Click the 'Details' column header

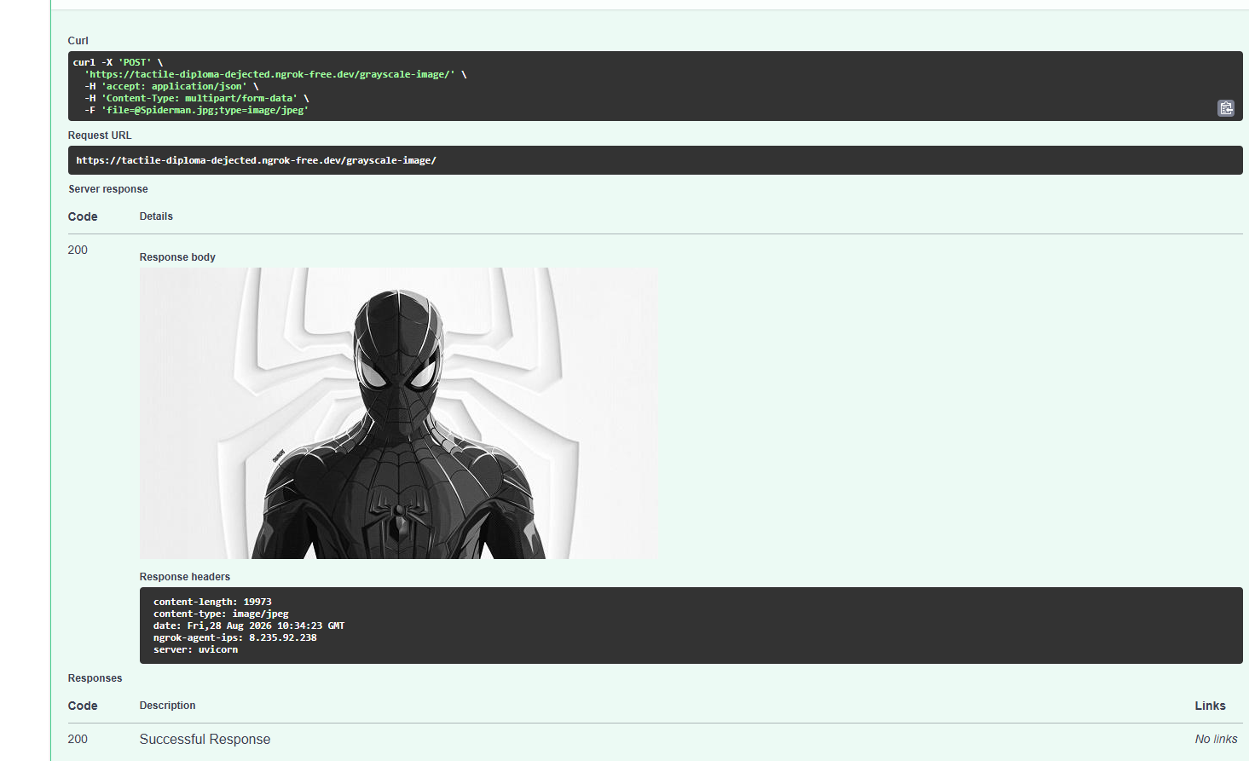click(156, 216)
